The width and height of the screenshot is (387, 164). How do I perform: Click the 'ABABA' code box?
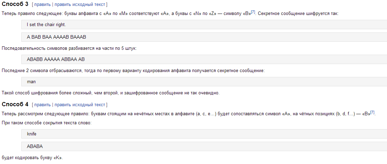[204, 146]
